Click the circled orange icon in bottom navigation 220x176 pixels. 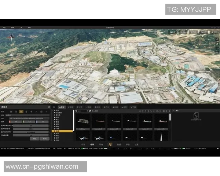[110, 144]
